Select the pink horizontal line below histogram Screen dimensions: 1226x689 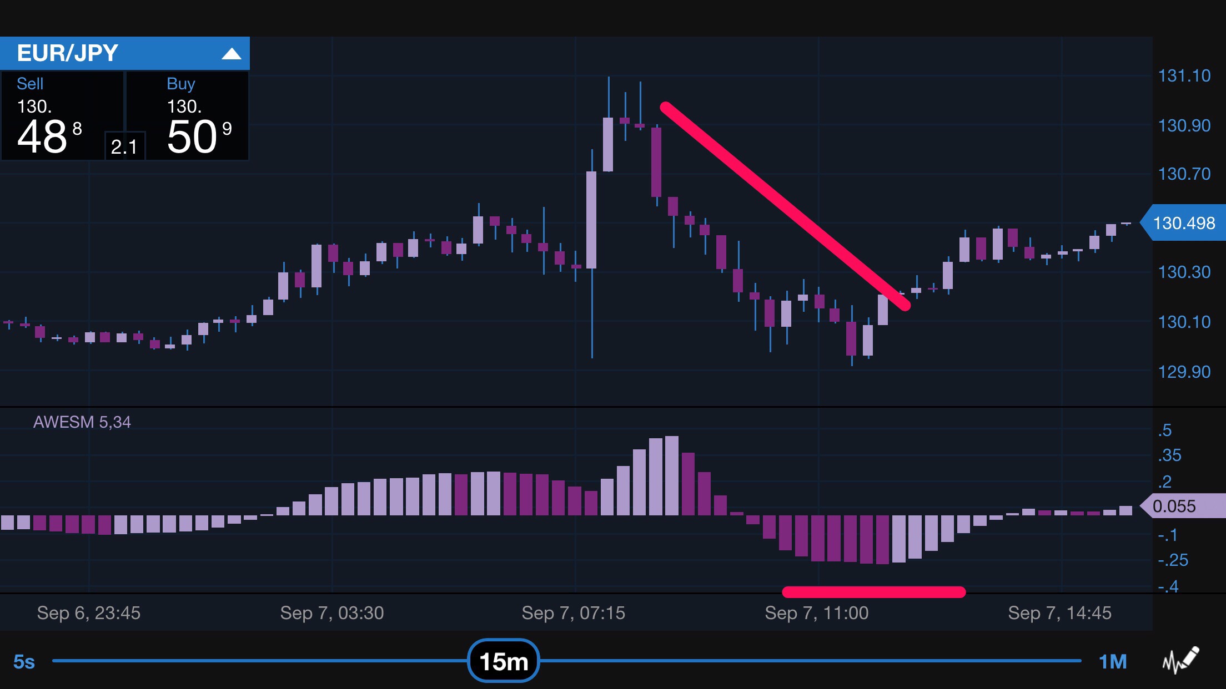(873, 592)
